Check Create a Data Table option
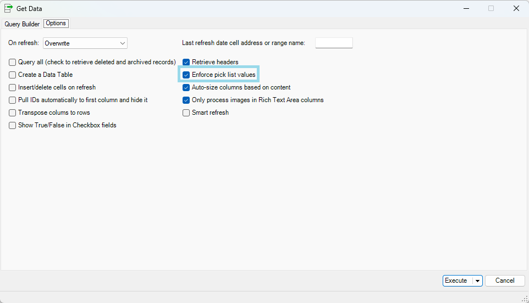The width and height of the screenshot is (529, 303). pos(13,75)
